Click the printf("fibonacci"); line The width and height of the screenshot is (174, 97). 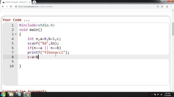point(48,53)
